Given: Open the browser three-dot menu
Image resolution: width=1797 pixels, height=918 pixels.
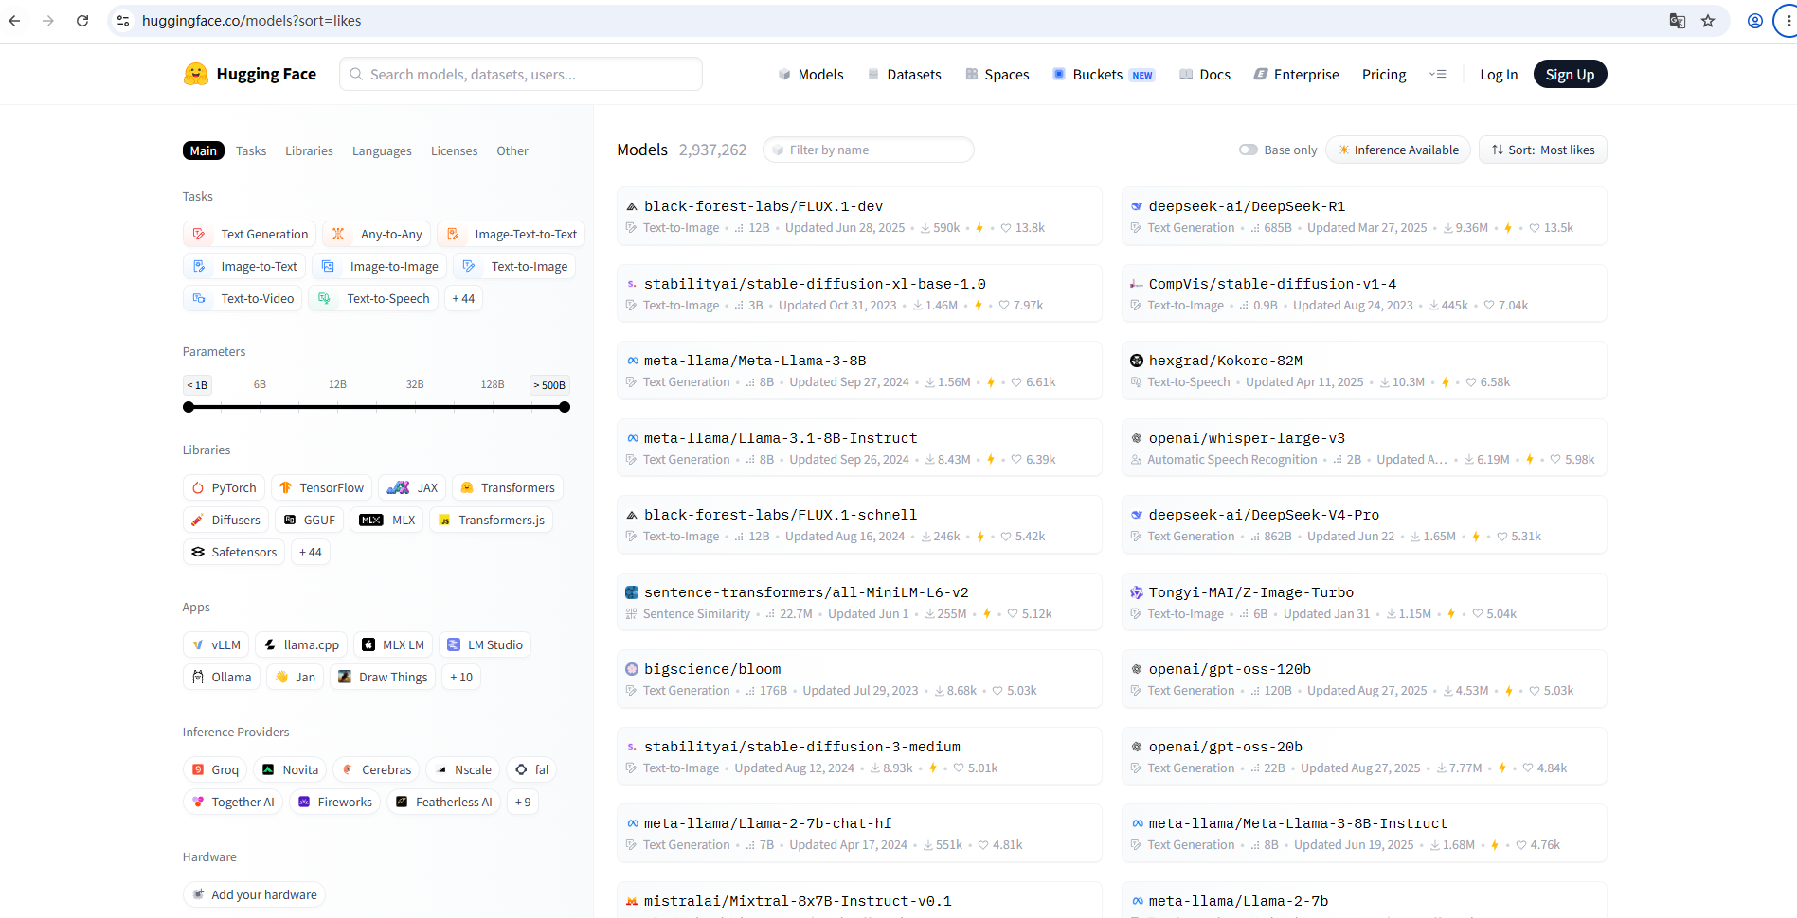Looking at the screenshot, I should click(x=1788, y=21).
